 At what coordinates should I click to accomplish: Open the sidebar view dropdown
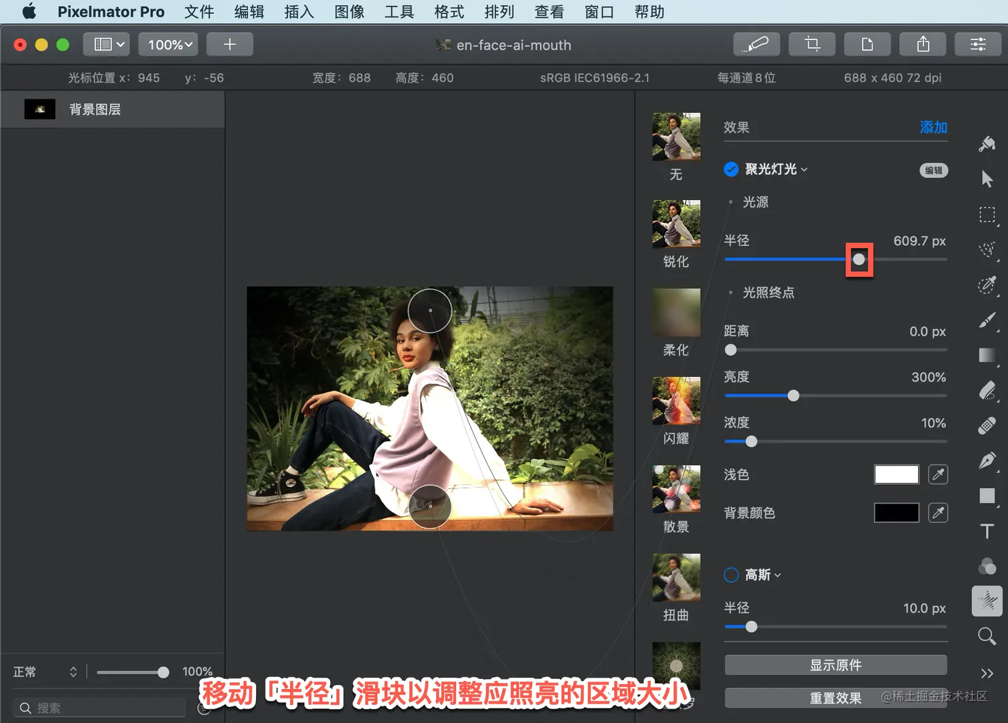pyautogui.click(x=107, y=44)
